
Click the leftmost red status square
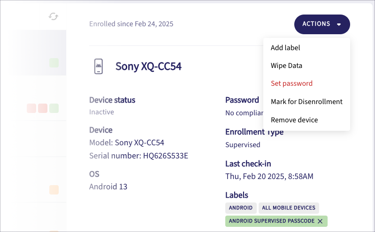tap(31, 108)
